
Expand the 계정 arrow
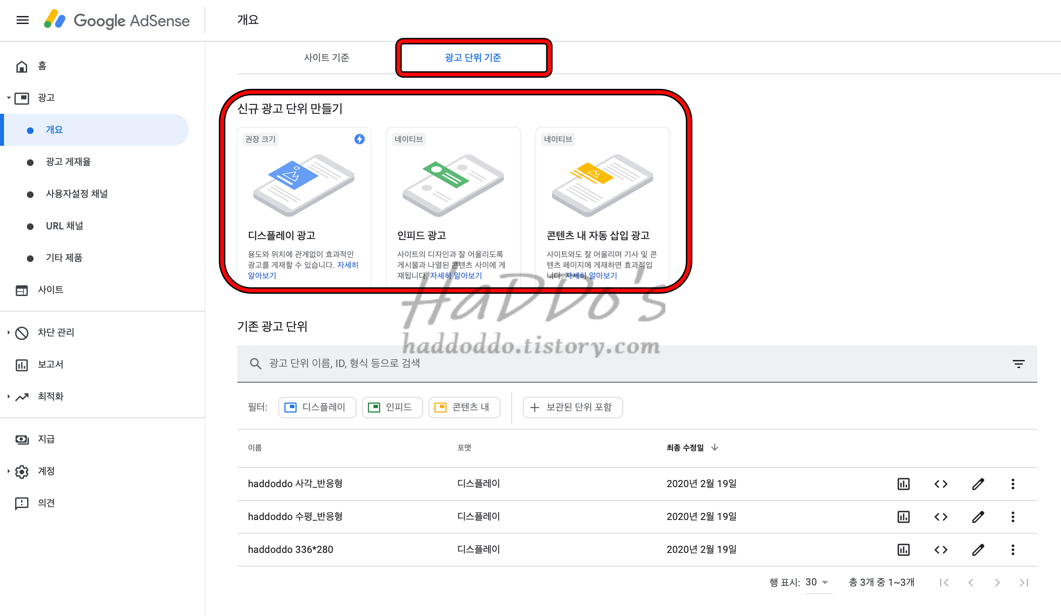(8, 471)
